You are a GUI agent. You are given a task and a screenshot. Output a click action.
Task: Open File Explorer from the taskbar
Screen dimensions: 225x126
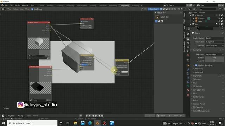click(76, 123)
